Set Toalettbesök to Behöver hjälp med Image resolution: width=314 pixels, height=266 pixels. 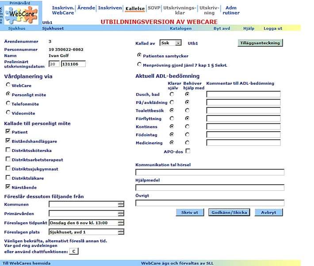point(187,110)
